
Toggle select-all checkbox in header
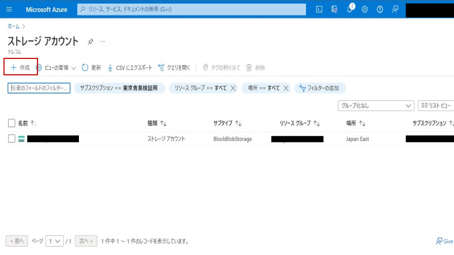[x=12, y=123]
